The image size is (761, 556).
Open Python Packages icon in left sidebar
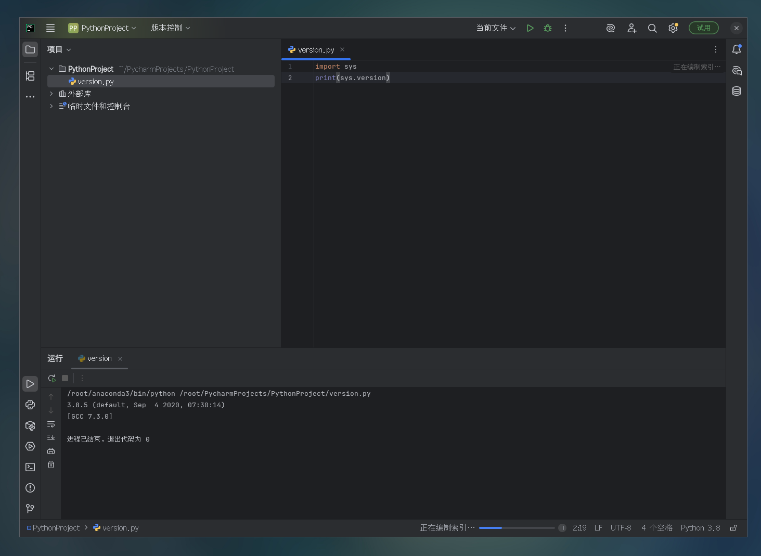point(30,425)
